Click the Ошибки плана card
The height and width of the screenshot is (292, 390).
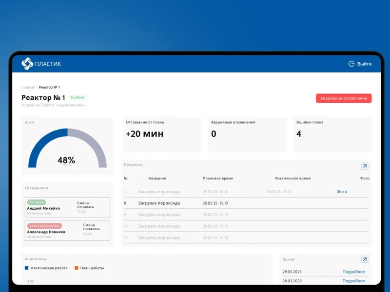tap(332, 134)
